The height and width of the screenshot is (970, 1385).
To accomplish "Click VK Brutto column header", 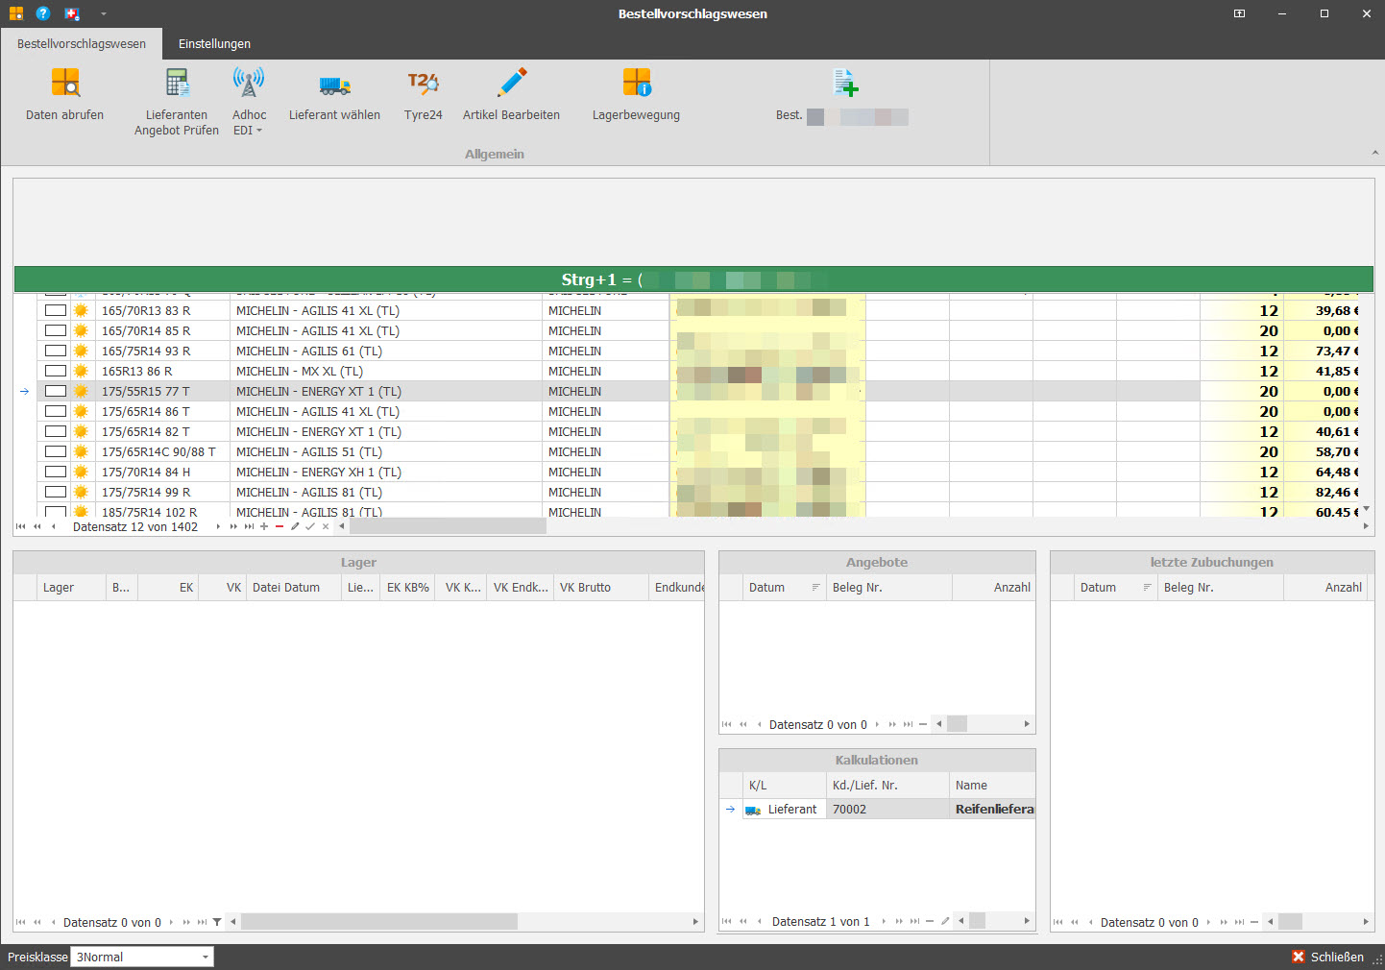I will pyautogui.click(x=600, y=587).
